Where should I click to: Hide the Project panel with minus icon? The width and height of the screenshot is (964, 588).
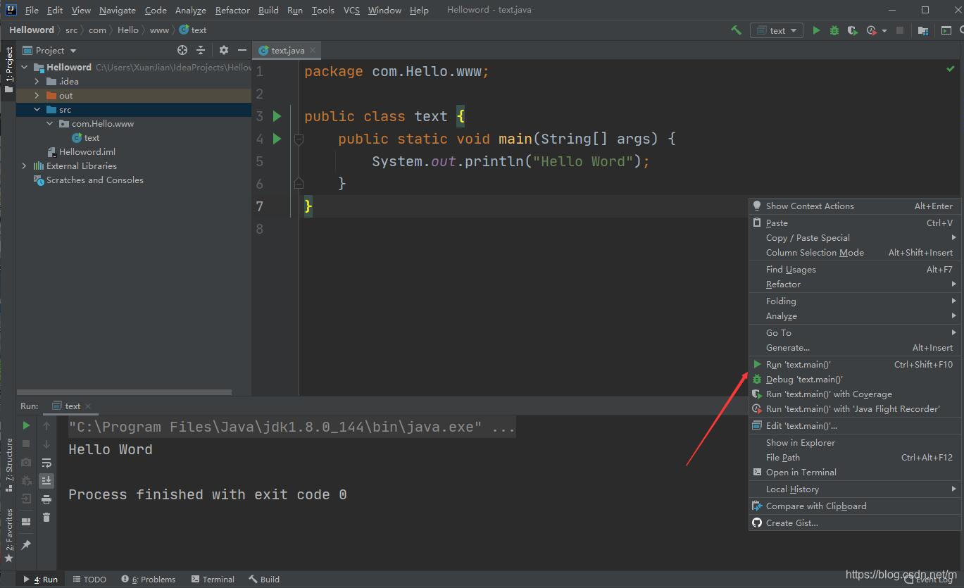click(x=242, y=50)
